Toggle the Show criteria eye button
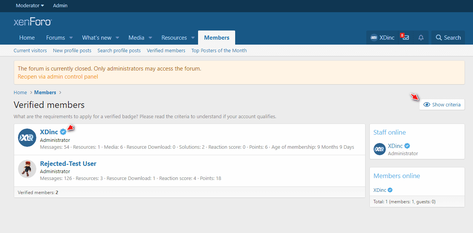The width and height of the screenshot is (473, 233). point(442,104)
